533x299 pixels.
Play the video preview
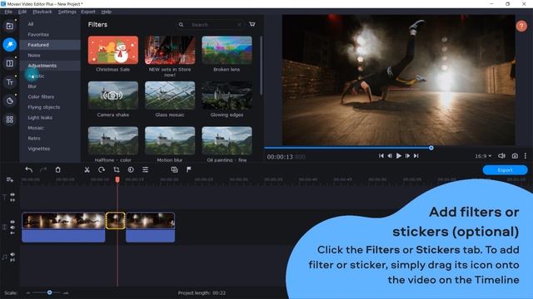(x=399, y=156)
